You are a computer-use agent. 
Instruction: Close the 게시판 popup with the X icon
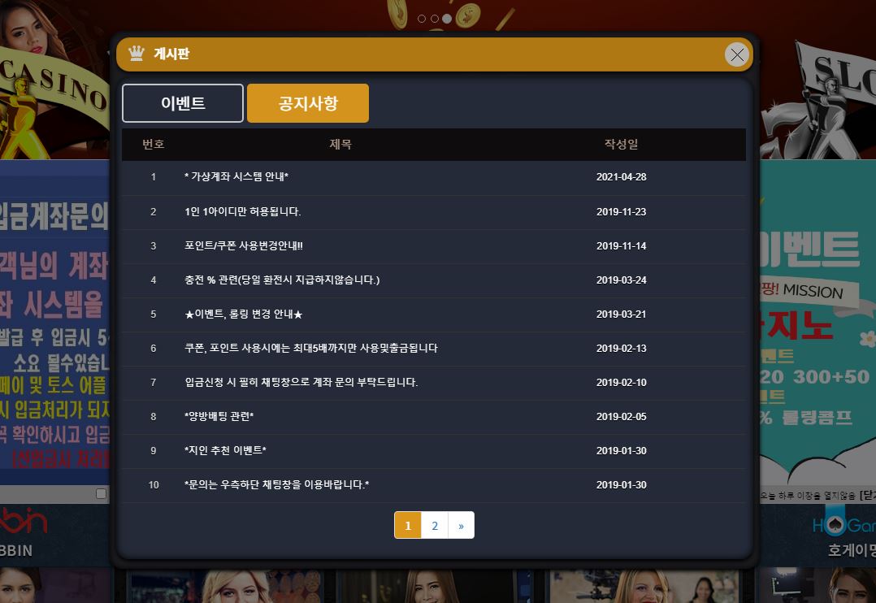(736, 54)
